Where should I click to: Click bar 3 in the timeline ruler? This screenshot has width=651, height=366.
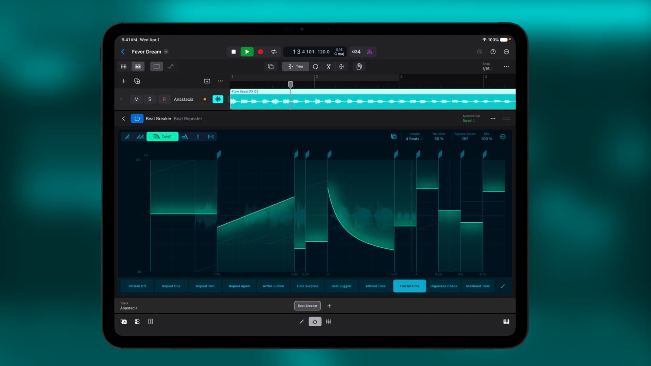coord(401,77)
